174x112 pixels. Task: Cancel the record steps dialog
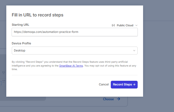coord(104,85)
